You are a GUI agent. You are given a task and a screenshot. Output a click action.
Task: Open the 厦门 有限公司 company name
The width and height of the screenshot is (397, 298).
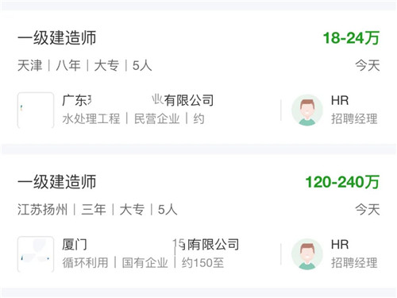151,245
